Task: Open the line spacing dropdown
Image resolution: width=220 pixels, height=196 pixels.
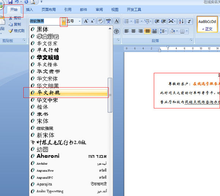Action: point(163,31)
